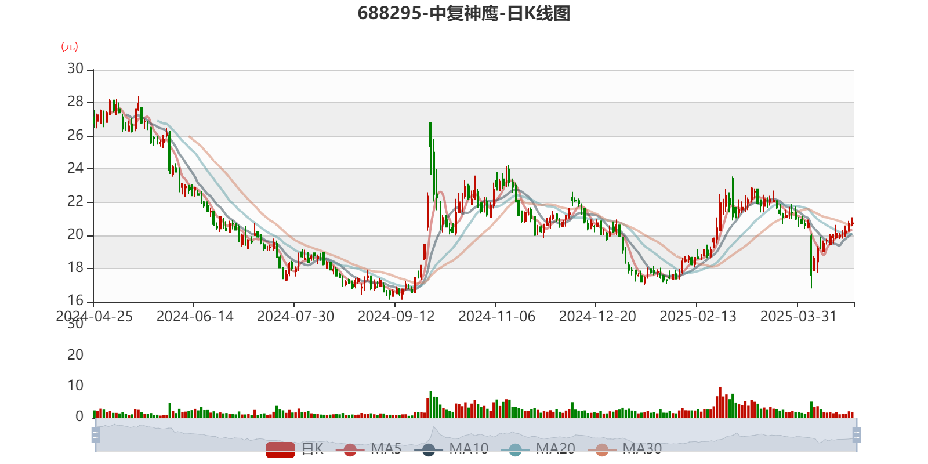The image size is (928, 464).
Task: Grab the right handle of the zoom slider
Action: pos(857,435)
